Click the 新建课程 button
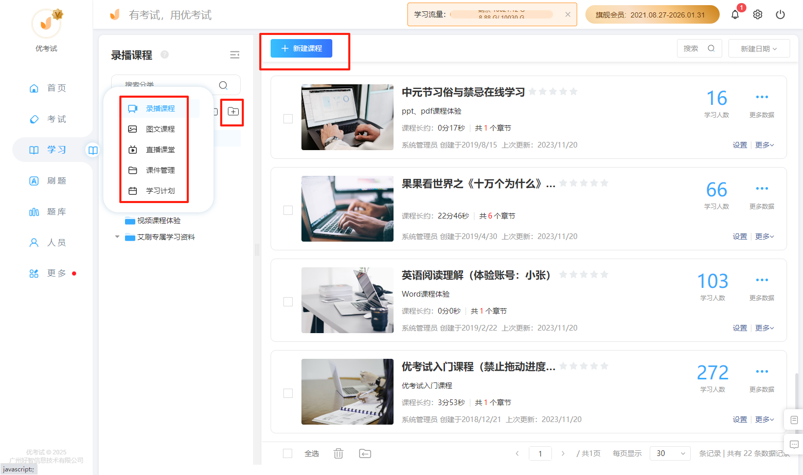Viewport: 803px width, 475px height. tap(301, 48)
